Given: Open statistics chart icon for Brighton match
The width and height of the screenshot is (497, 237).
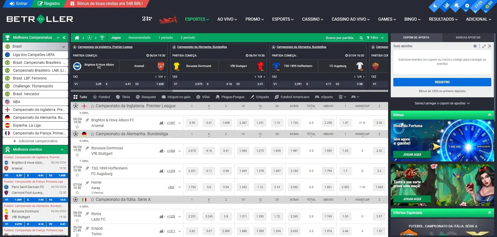Looking at the screenshot, I should [161, 123].
